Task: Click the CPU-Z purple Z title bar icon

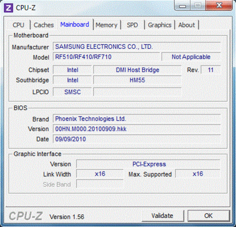Action: coord(8,8)
